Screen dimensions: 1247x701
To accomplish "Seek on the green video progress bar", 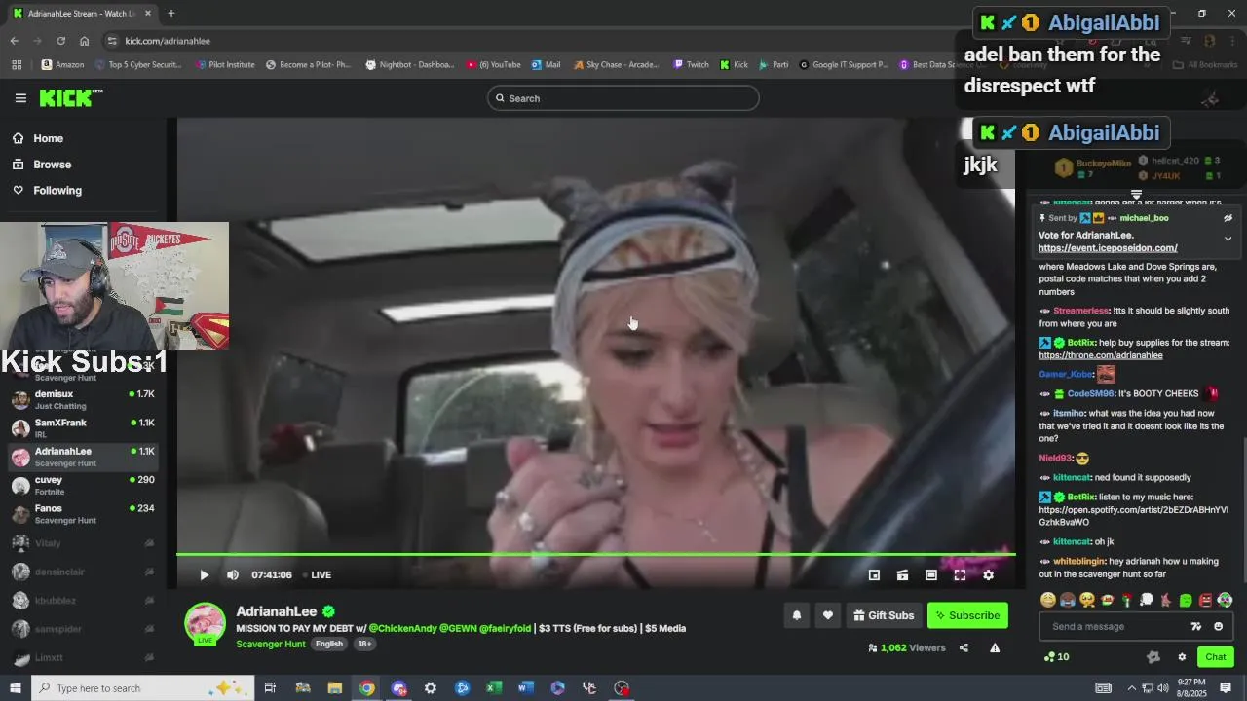I will (x=595, y=555).
